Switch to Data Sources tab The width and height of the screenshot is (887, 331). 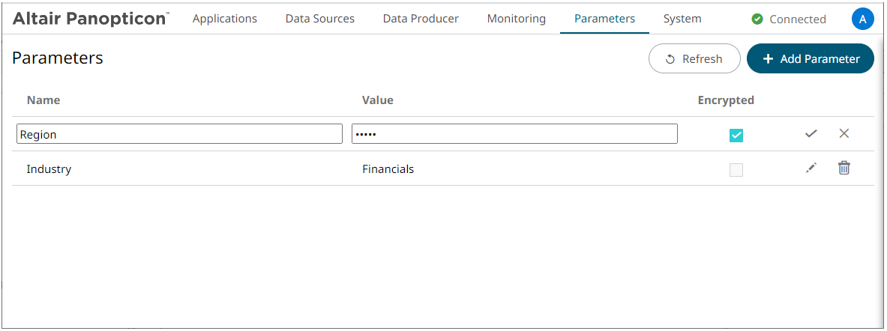point(319,19)
